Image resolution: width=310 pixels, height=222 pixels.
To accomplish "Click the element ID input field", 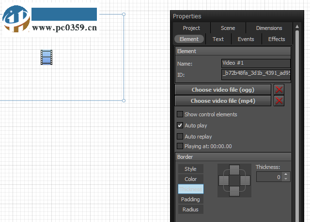I will [256, 74].
